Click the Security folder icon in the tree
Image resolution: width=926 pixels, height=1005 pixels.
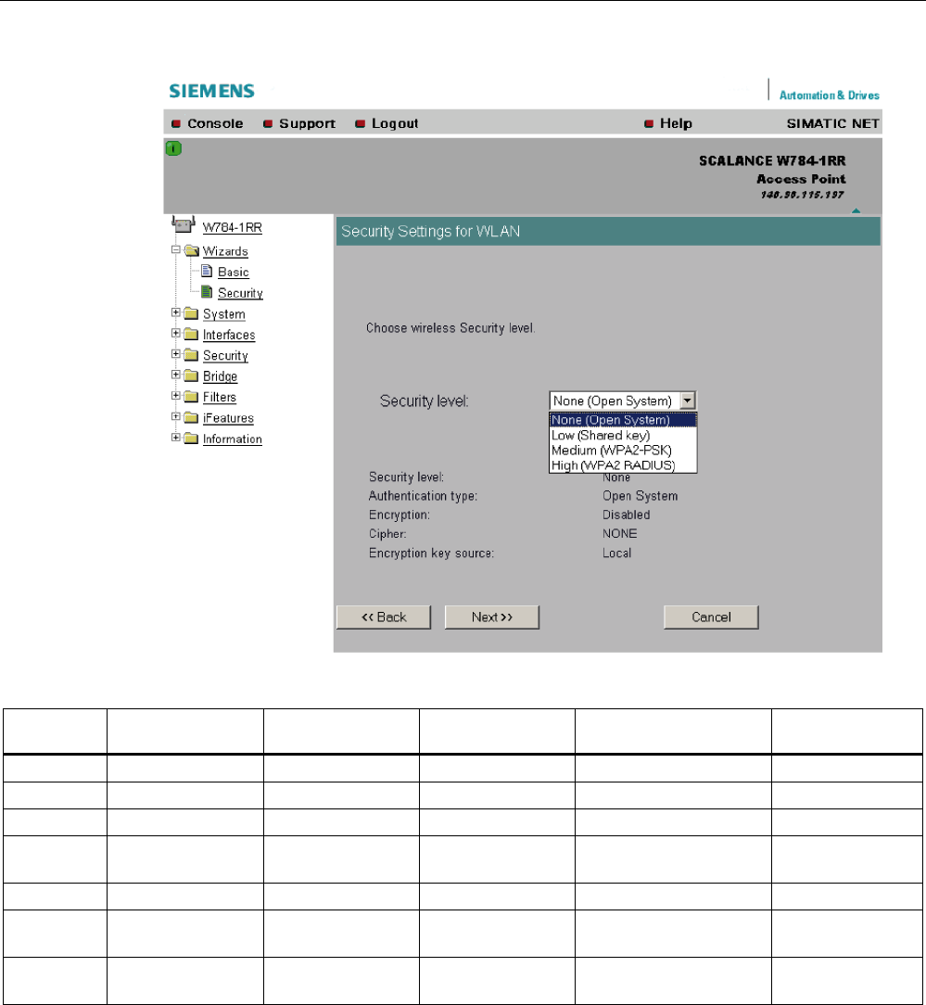(191, 355)
